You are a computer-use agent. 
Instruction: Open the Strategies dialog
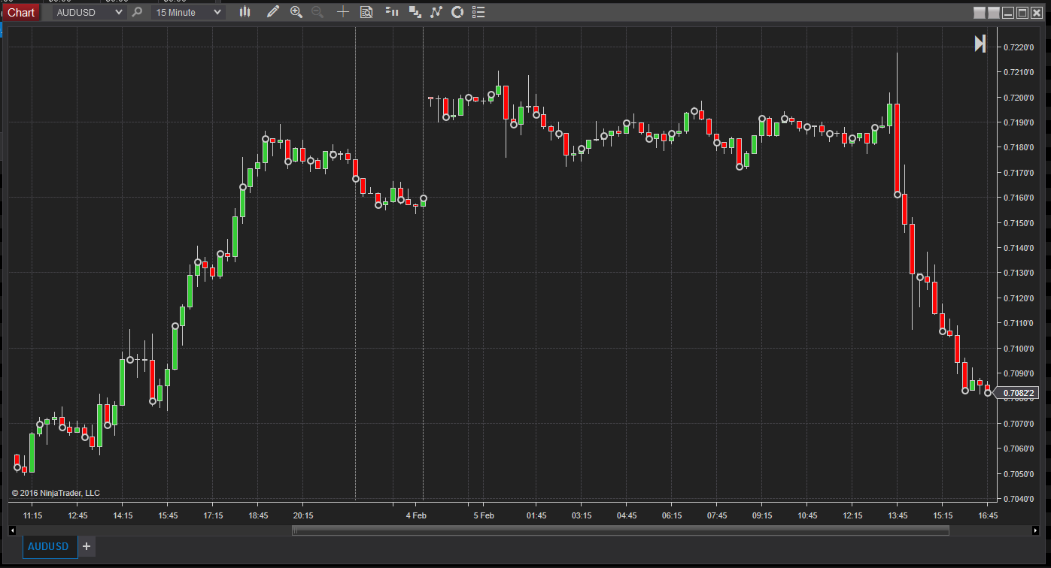point(457,12)
